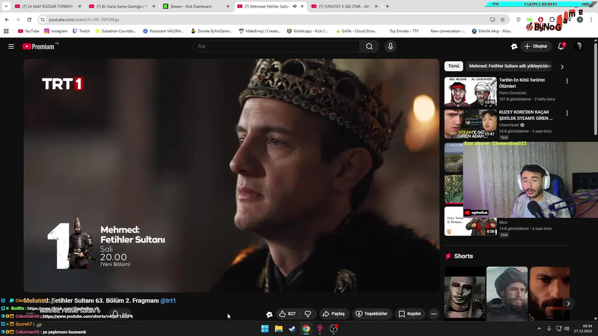
Task: Open Chrome apps grid shortcut
Action: point(6,31)
